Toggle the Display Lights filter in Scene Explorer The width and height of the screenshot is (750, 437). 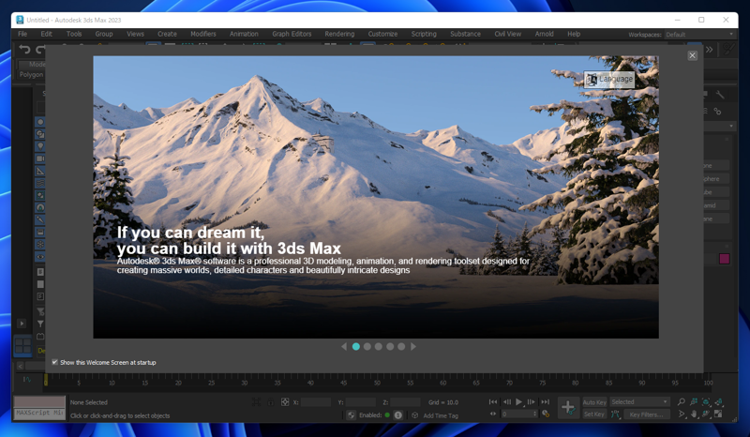[x=40, y=146]
